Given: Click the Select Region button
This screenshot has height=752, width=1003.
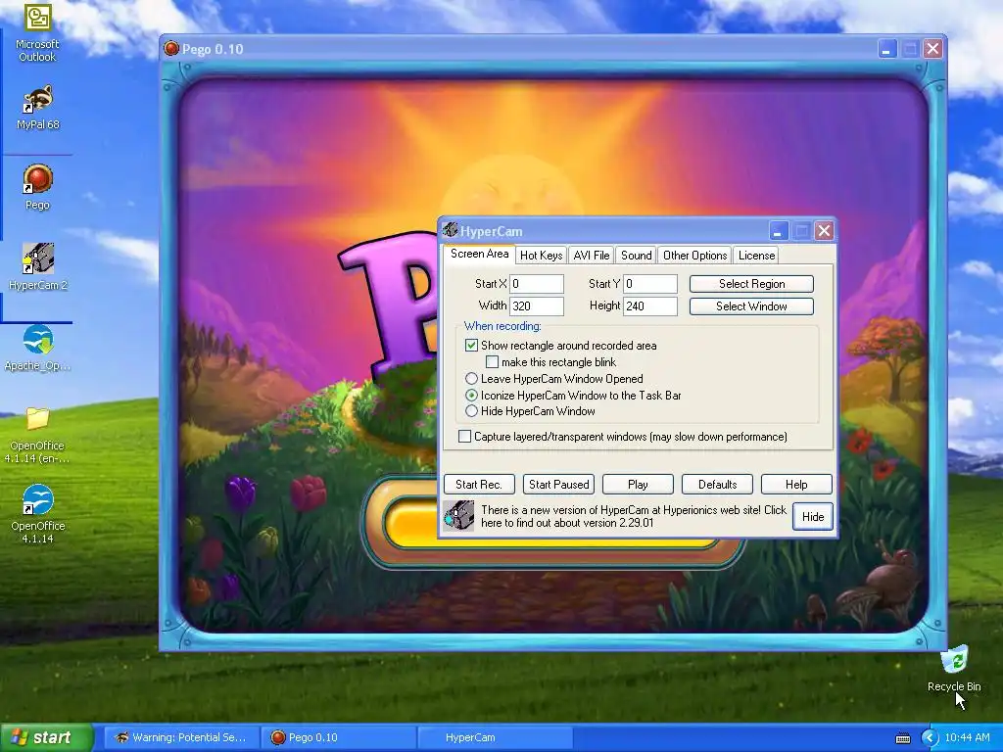Looking at the screenshot, I should 751,284.
